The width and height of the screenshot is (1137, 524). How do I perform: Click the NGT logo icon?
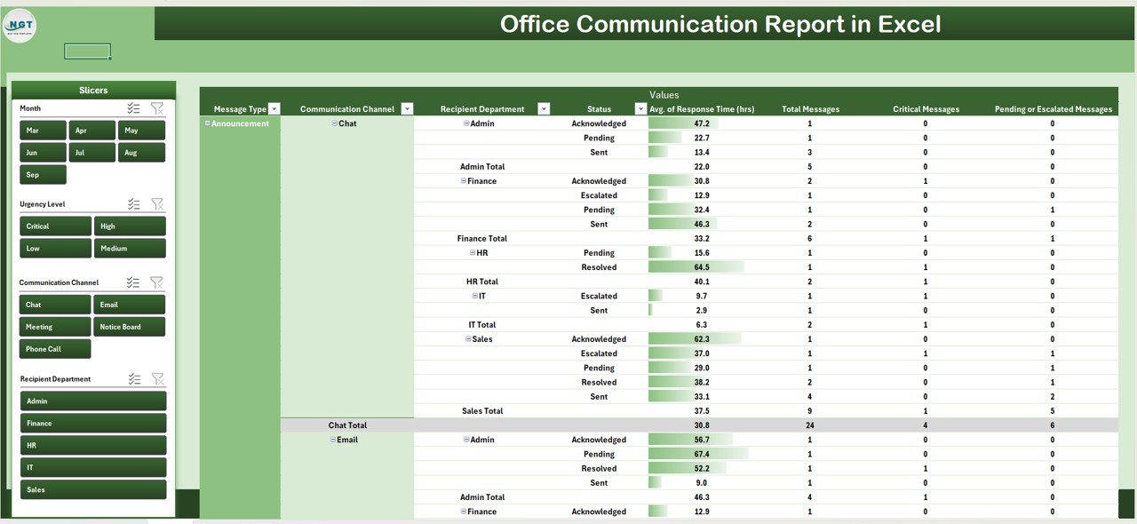point(20,28)
